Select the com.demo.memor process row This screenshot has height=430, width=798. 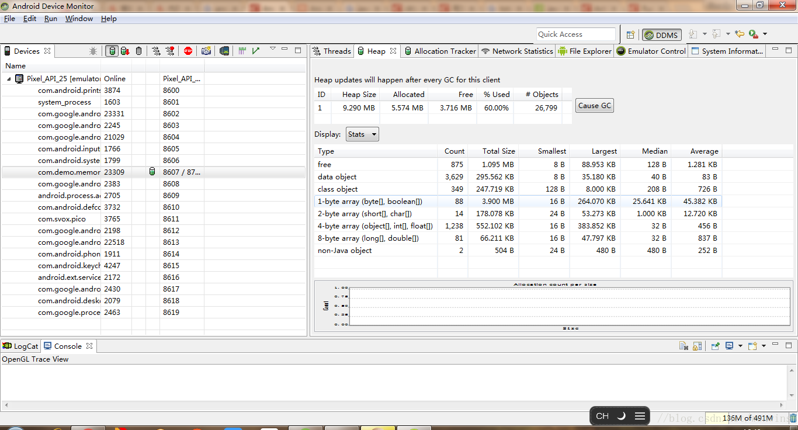[x=153, y=172]
